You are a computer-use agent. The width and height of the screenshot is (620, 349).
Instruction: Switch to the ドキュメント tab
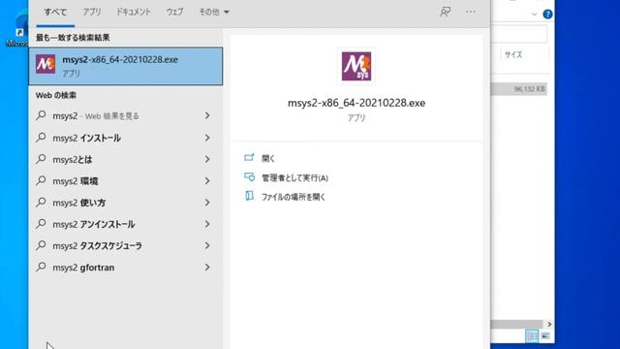tap(134, 12)
